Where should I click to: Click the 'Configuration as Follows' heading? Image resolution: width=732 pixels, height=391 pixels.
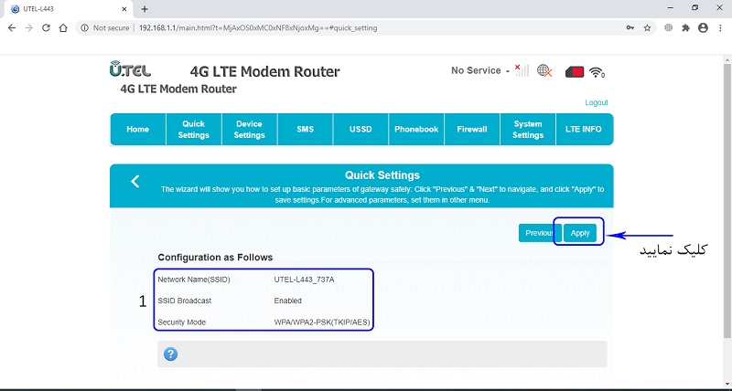point(215,258)
